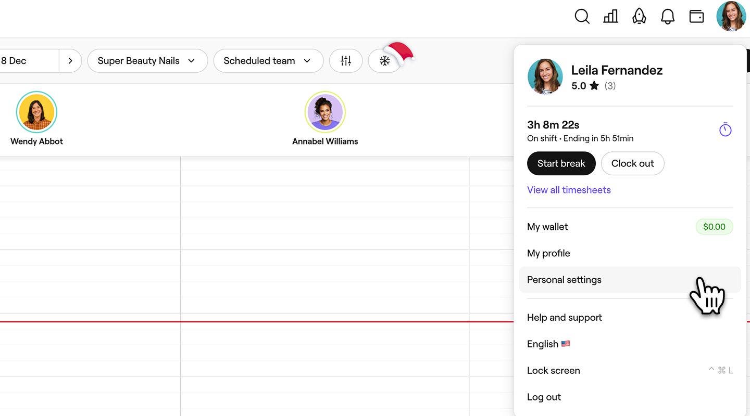Click the rocket icon in header
The width and height of the screenshot is (750, 416).
tap(639, 17)
